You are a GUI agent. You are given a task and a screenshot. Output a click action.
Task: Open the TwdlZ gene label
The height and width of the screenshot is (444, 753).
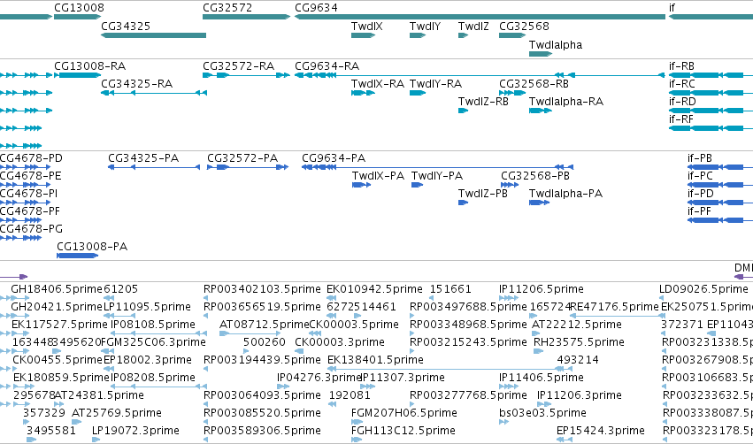(x=473, y=26)
